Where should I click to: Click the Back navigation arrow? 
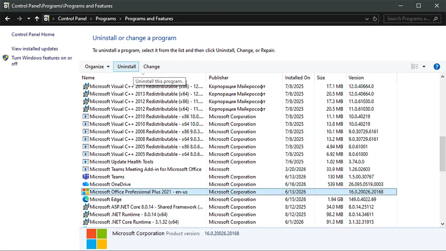tap(8, 19)
